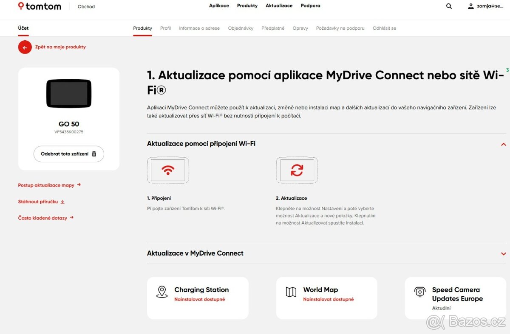
Task: Click the GO 50 device image
Action: click(69, 94)
